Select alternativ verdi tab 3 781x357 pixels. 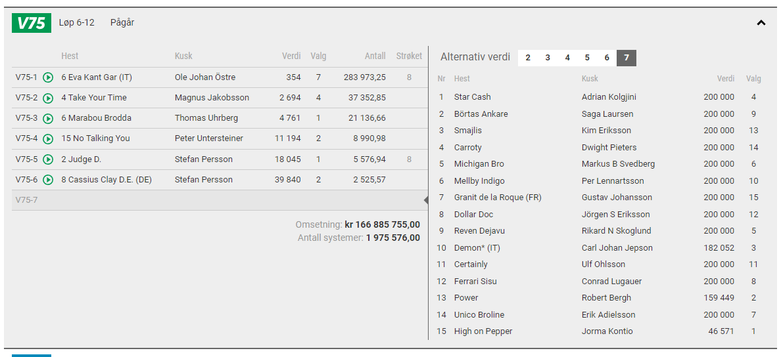[548, 58]
